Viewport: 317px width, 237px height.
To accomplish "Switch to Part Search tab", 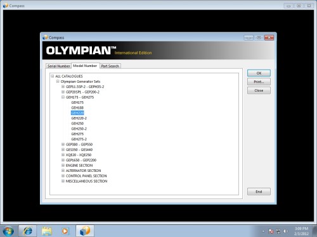I will [x=110, y=66].
